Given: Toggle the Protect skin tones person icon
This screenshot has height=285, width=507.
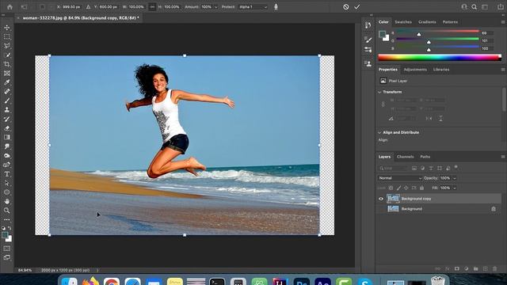Looking at the screenshot, I should pos(276,7).
